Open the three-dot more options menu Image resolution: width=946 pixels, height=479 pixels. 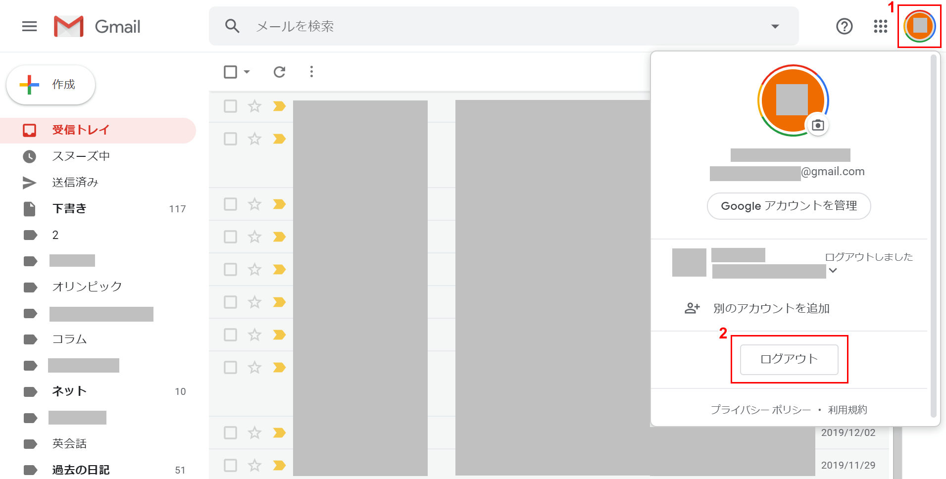point(311,72)
